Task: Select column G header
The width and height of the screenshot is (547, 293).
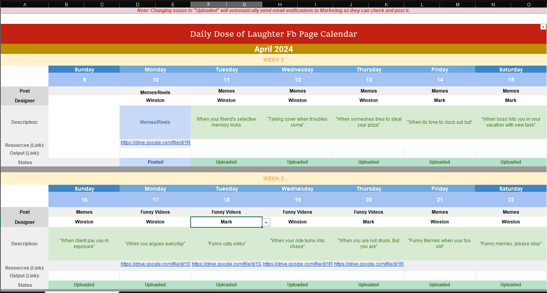Action: pos(244,4)
